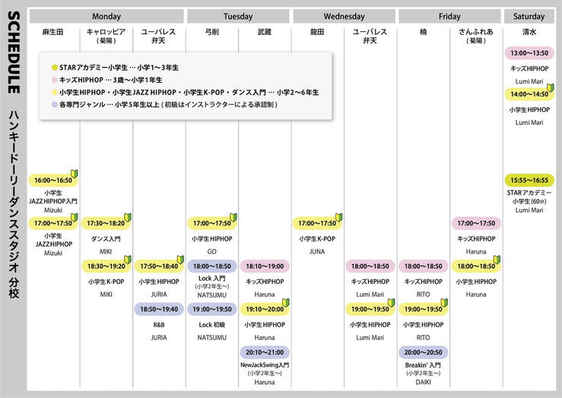The image size is (562, 398).
Task: Click the beginner mark beside 14:00~14:50
Action: point(551,88)
